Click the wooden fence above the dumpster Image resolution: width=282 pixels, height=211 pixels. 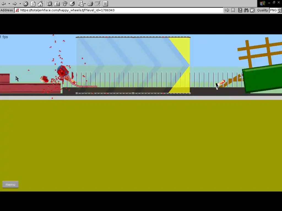[x=260, y=52]
